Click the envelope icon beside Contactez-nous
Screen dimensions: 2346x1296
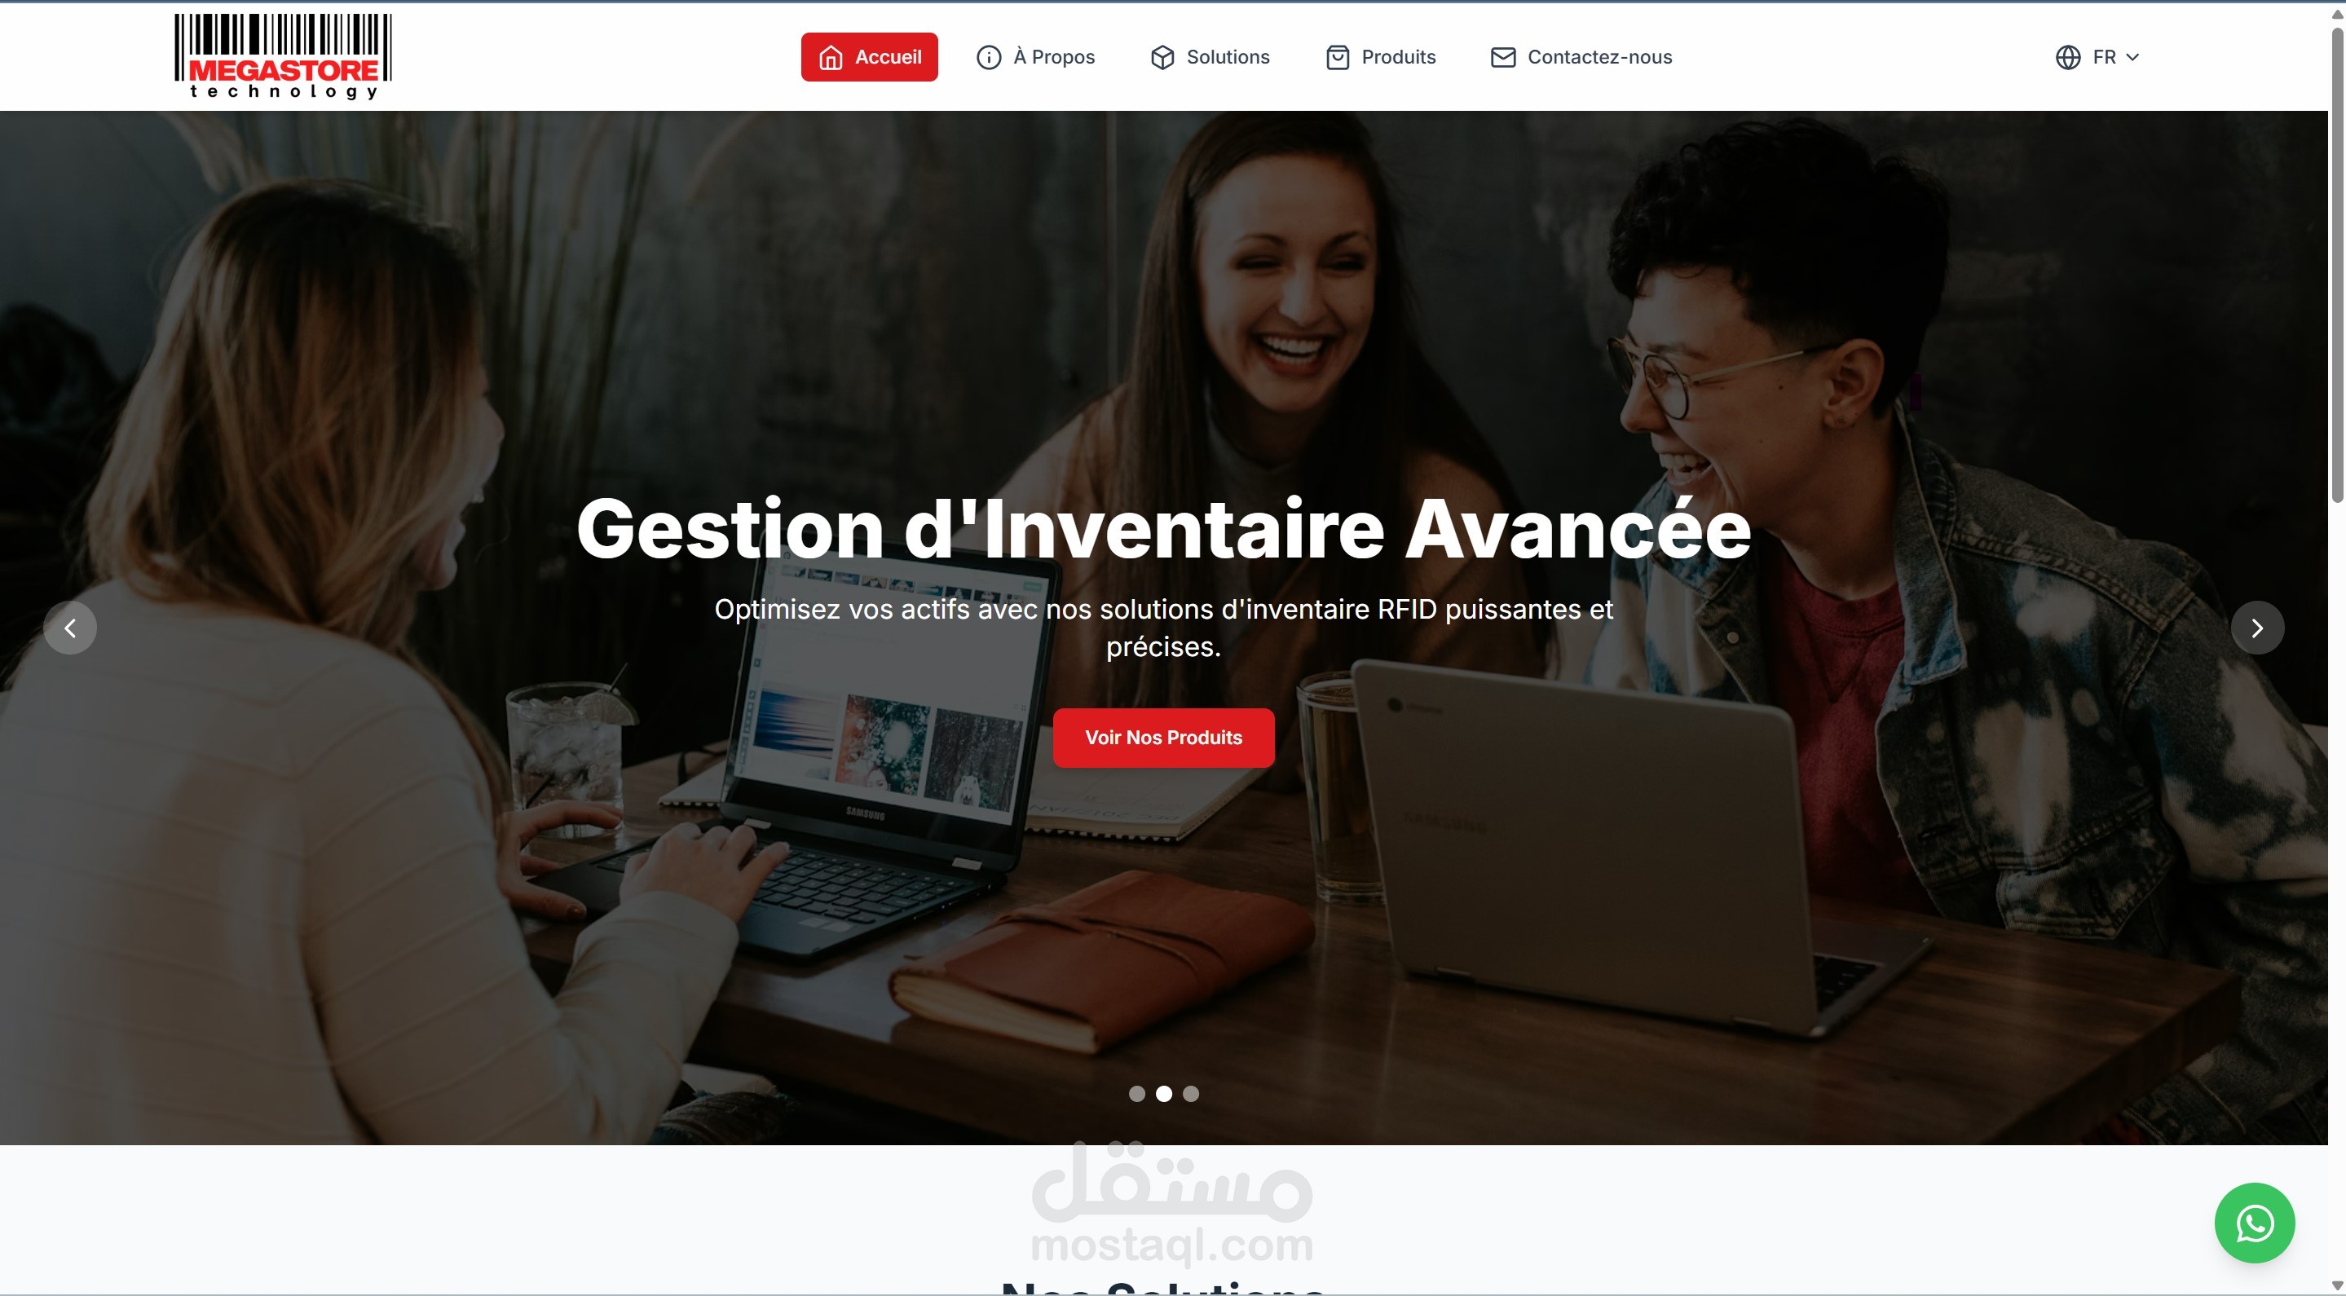1502,57
